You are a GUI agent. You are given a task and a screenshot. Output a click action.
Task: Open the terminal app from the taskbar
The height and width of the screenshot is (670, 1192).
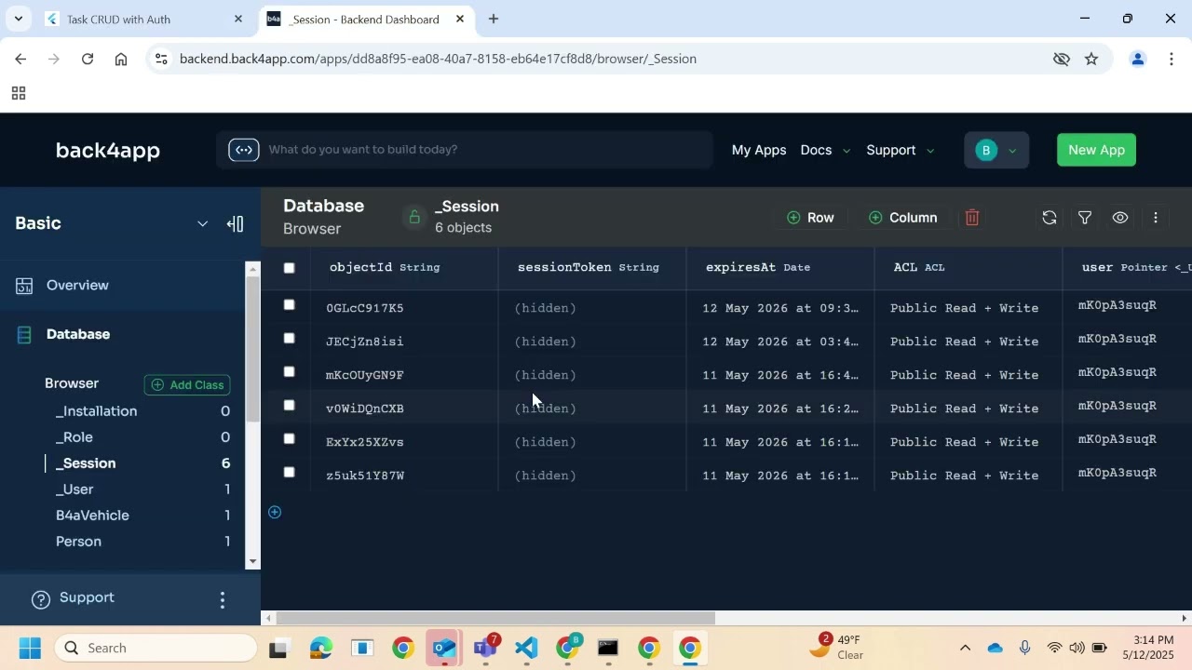click(x=608, y=649)
